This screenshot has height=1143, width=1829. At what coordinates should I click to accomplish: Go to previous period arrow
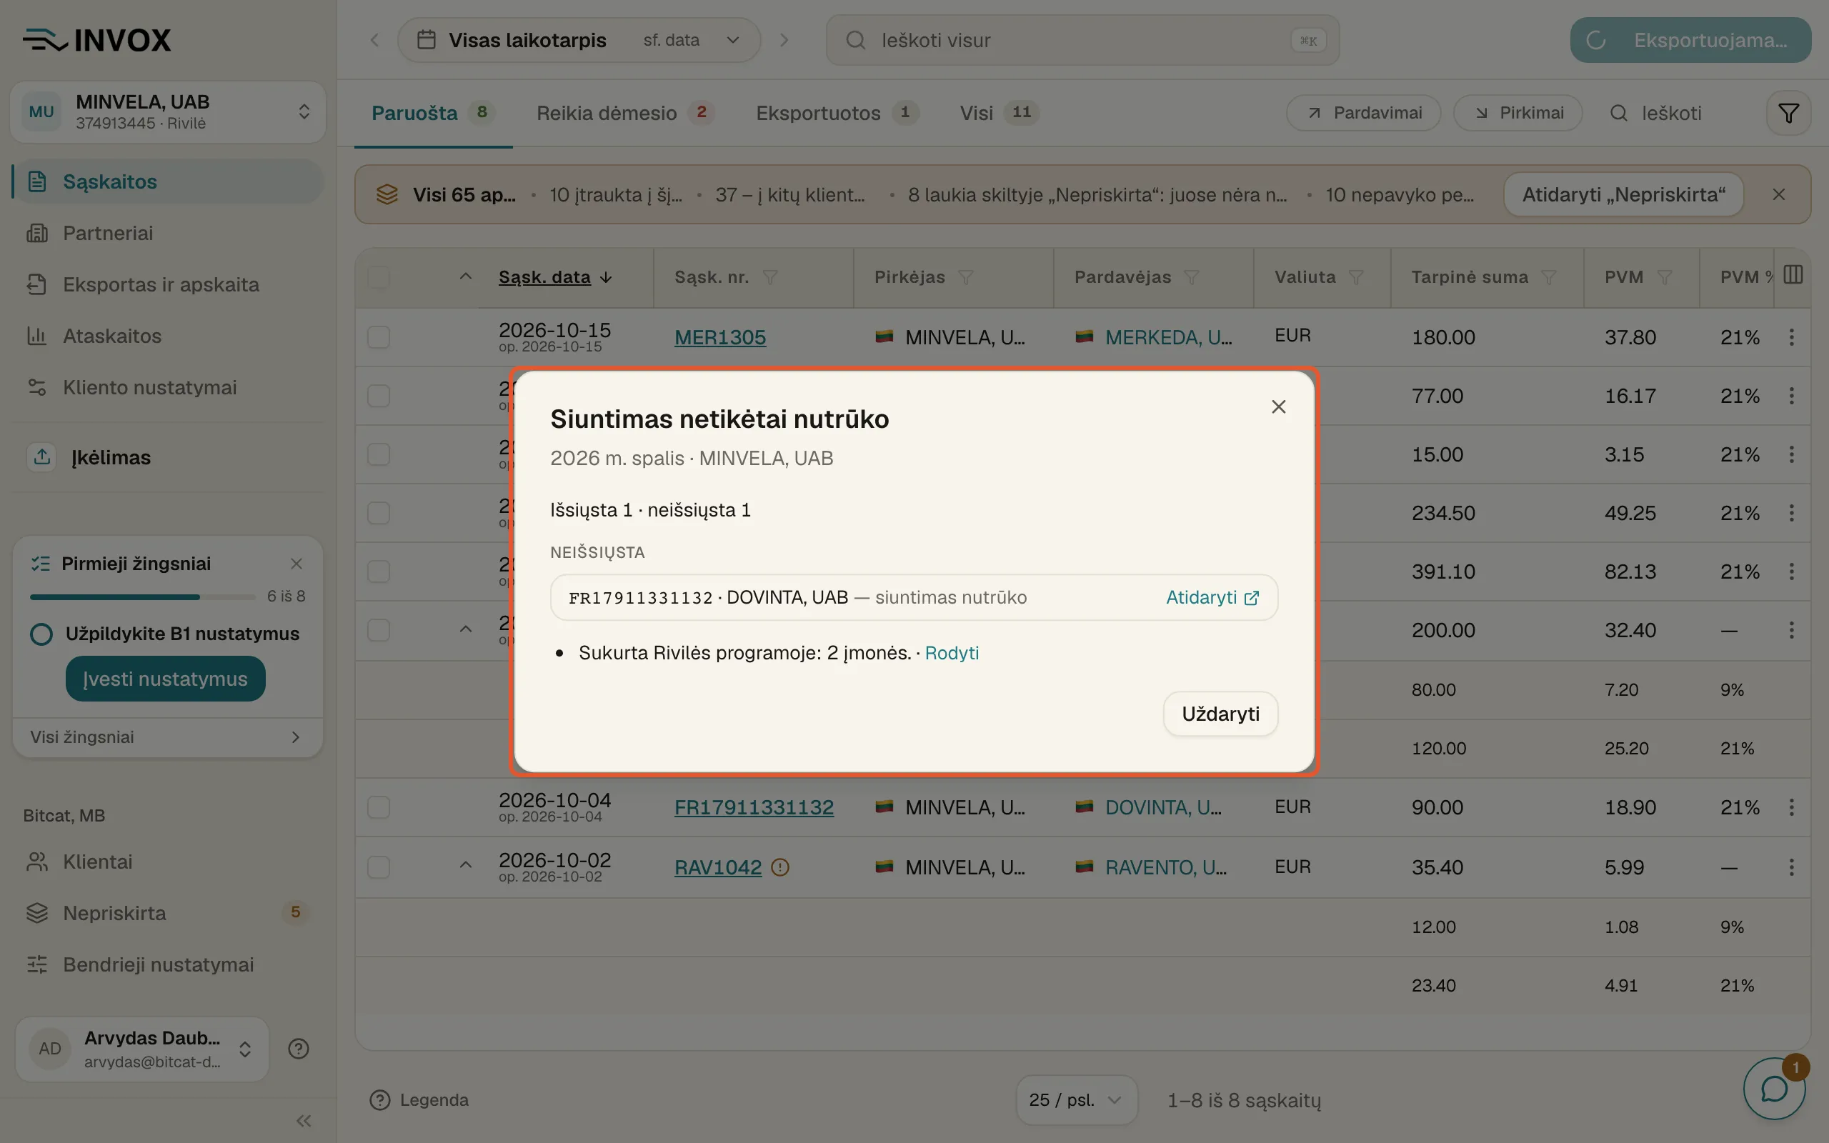(x=375, y=40)
